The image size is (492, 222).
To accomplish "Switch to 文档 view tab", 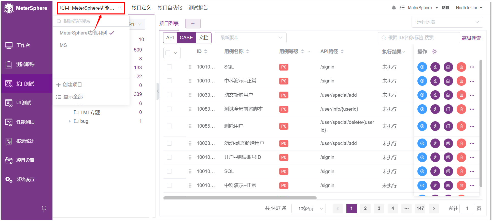I will tap(204, 38).
